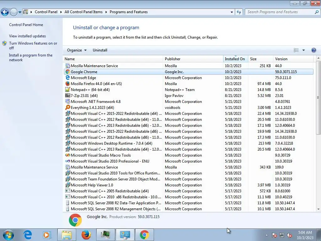321x241 pixels.
Task: Open Windows Explorer folder on taskbar
Action: pyautogui.click(x=67, y=235)
